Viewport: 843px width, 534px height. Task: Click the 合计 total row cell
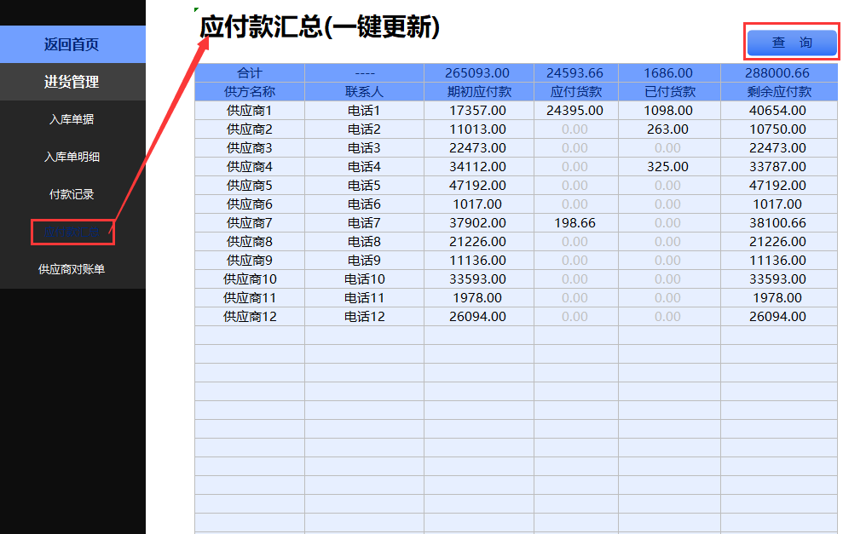point(249,72)
